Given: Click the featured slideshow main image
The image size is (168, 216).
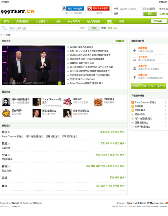Looking at the screenshot, I should [x=33, y=65].
